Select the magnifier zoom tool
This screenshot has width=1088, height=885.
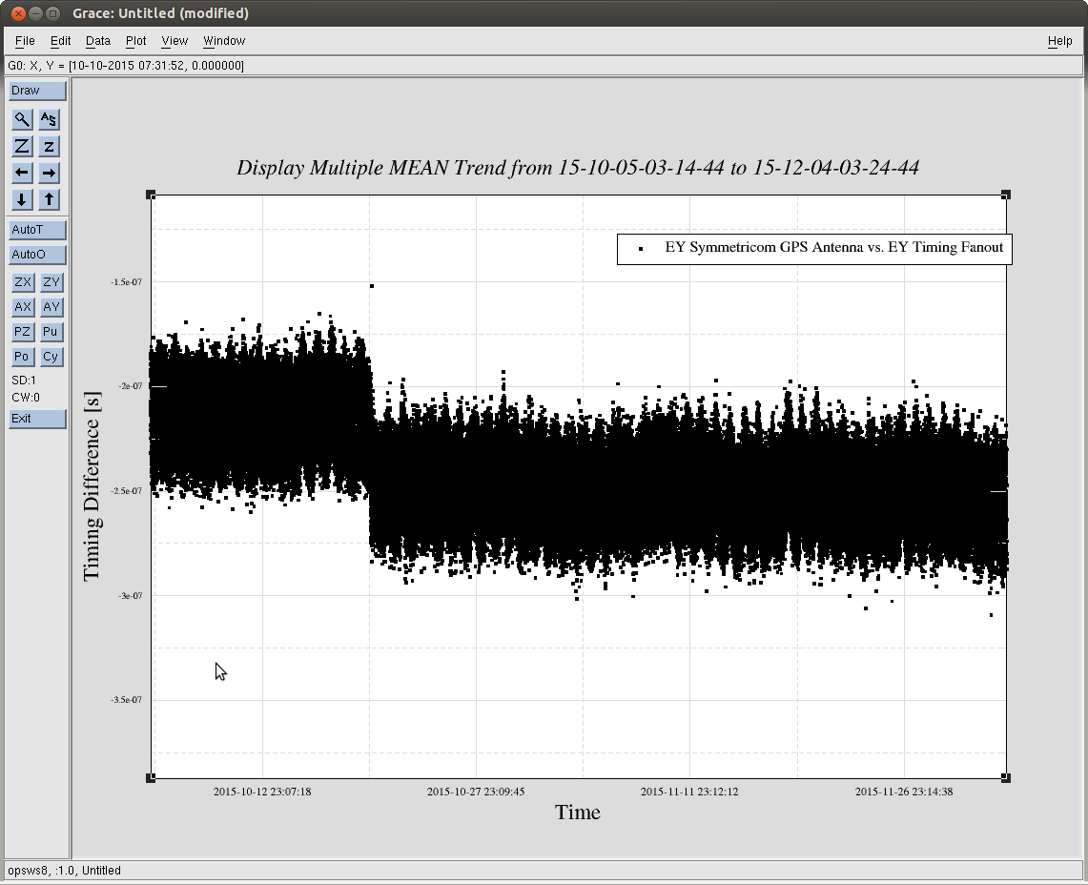(x=22, y=119)
